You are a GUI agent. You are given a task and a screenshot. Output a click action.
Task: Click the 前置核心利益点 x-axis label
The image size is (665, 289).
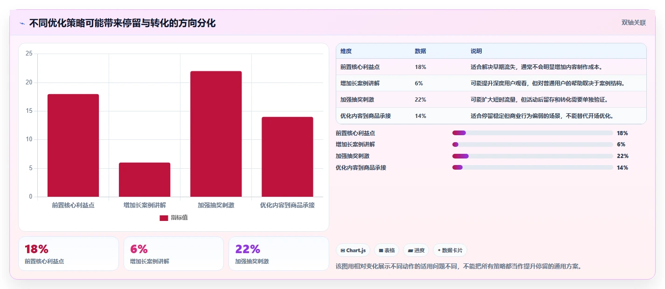tap(73, 205)
